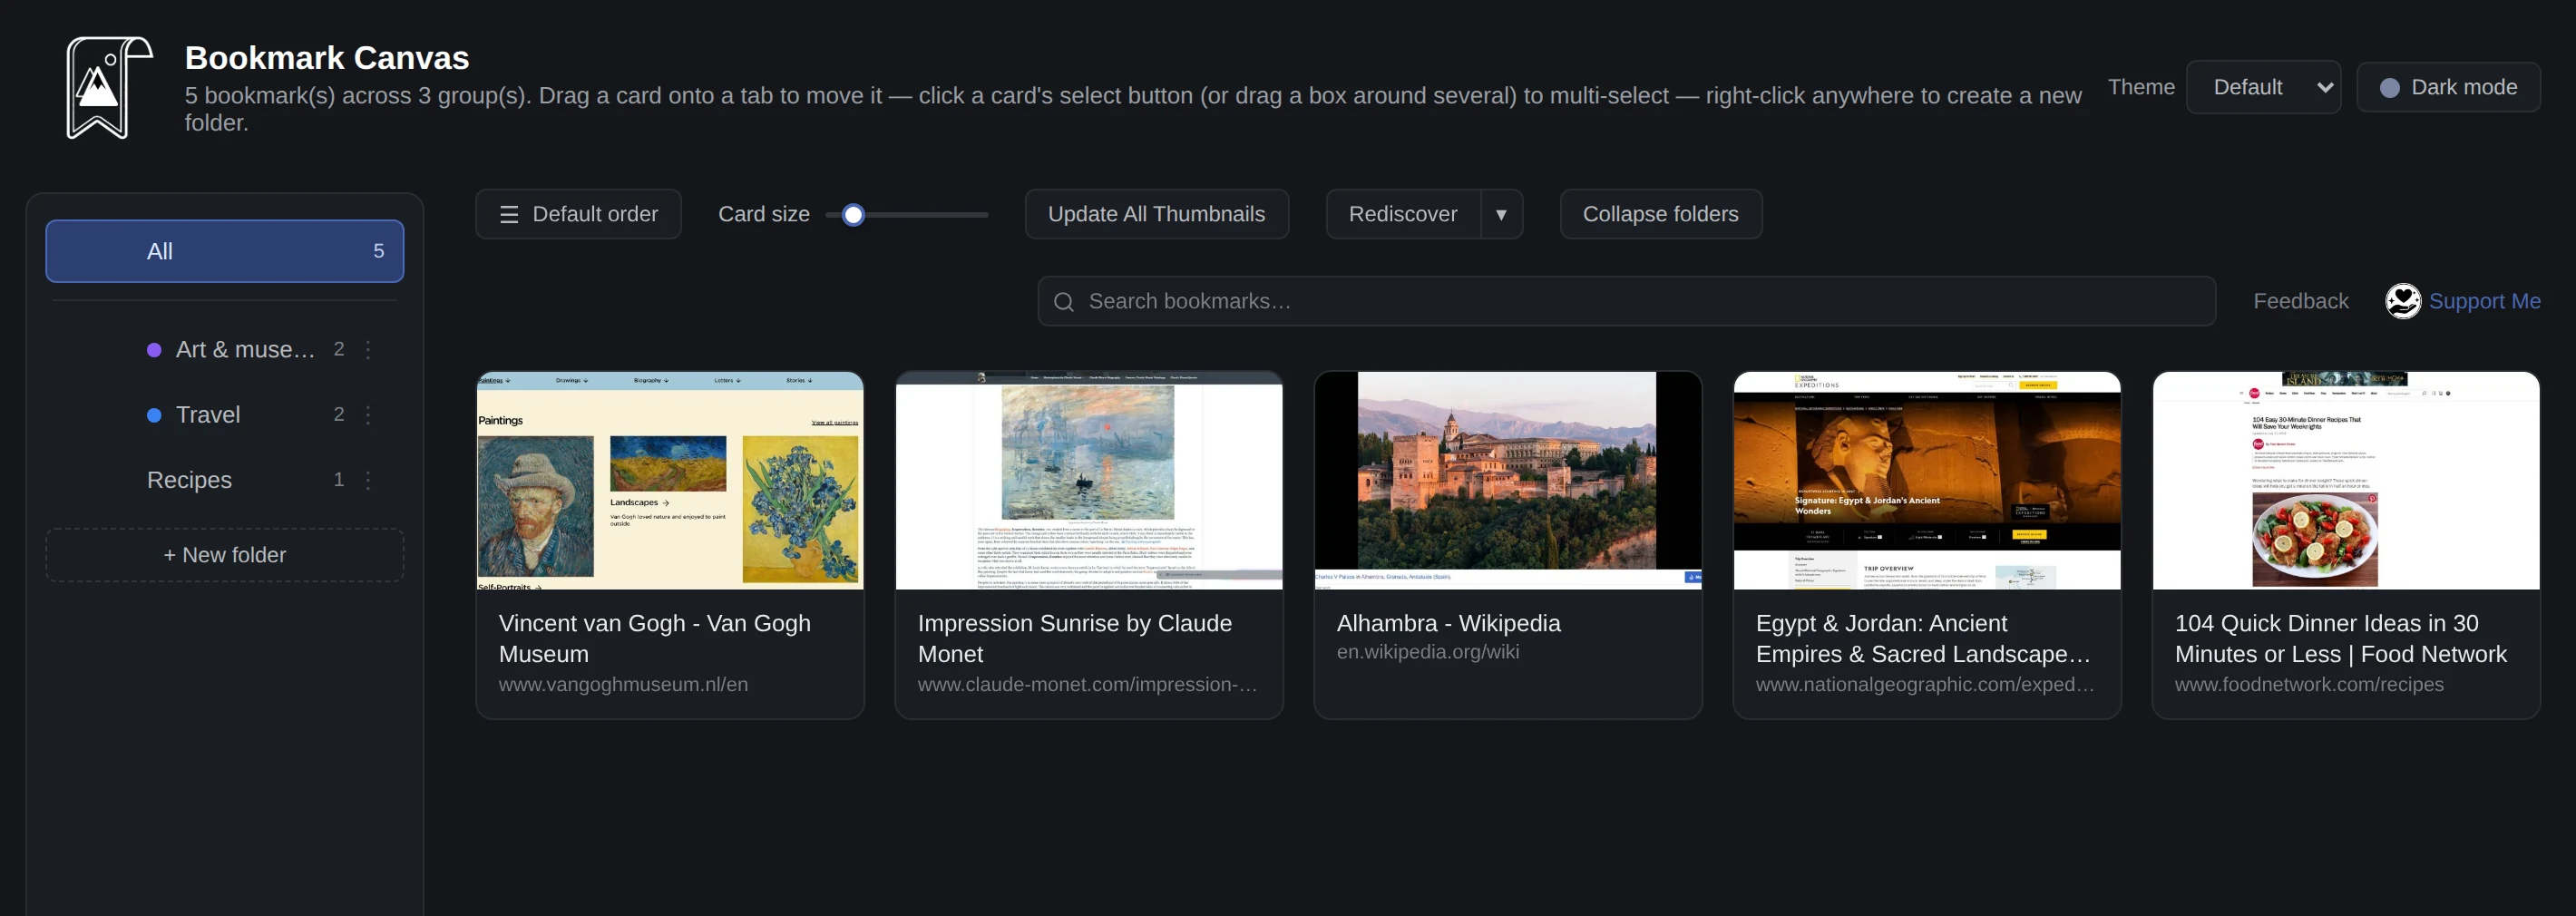Open the Recipes folder

point(225,480)
